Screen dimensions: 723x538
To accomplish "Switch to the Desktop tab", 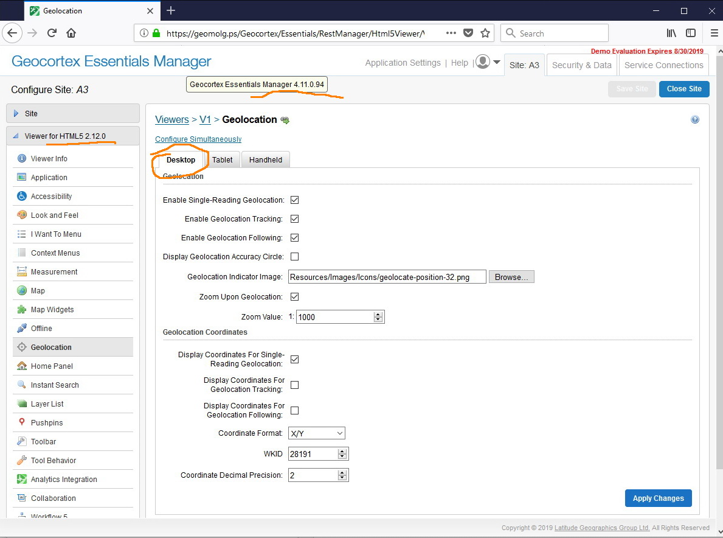I will [181, 159].
